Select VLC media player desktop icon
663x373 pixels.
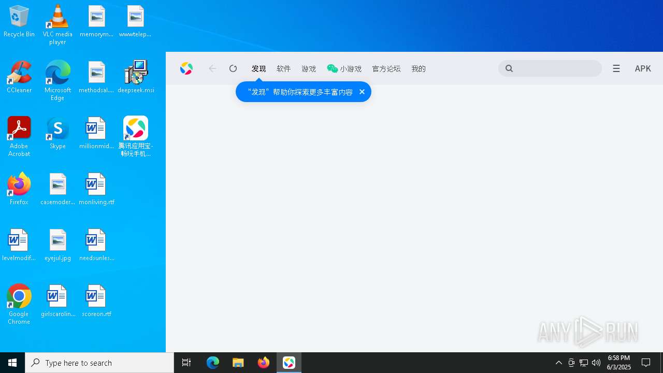coord(57,25)
